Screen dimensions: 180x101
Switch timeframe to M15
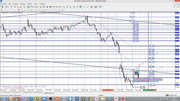43,10
